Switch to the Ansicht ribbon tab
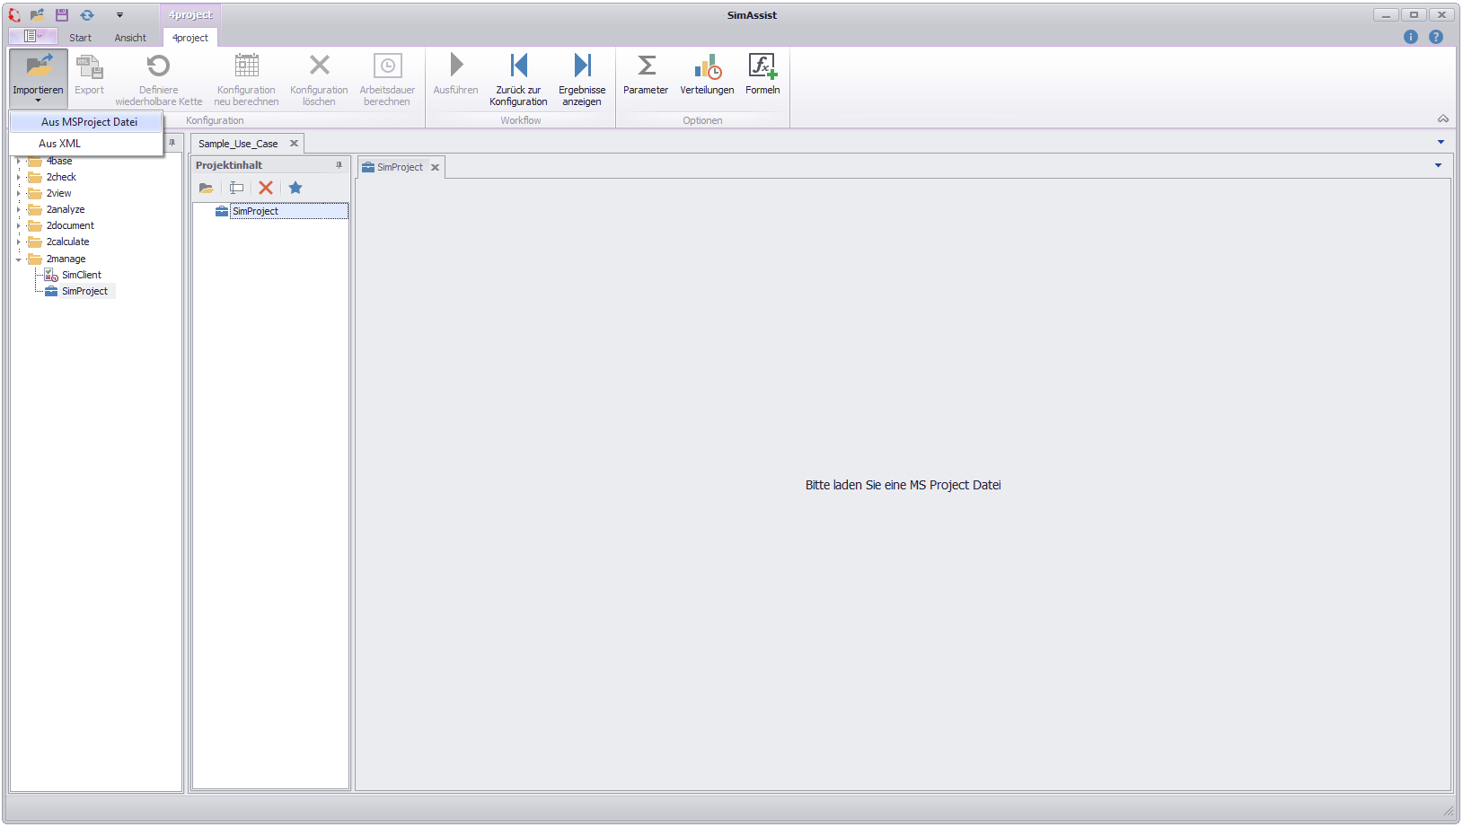 [130, 37]
